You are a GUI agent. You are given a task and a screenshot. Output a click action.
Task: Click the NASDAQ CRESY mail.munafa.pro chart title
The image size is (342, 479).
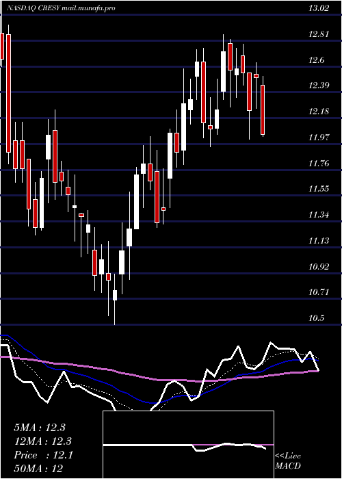61,8
